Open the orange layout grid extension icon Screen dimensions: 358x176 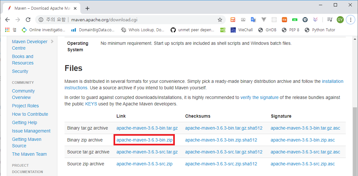coord(233,20)
